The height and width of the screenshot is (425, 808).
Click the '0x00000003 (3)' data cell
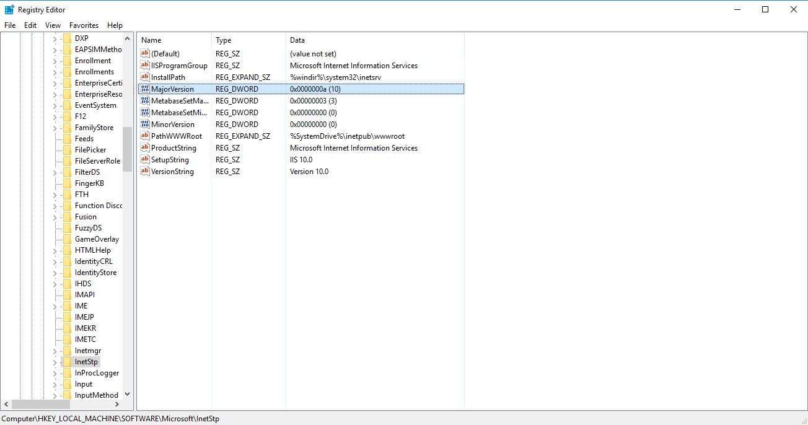coord(313,101)
